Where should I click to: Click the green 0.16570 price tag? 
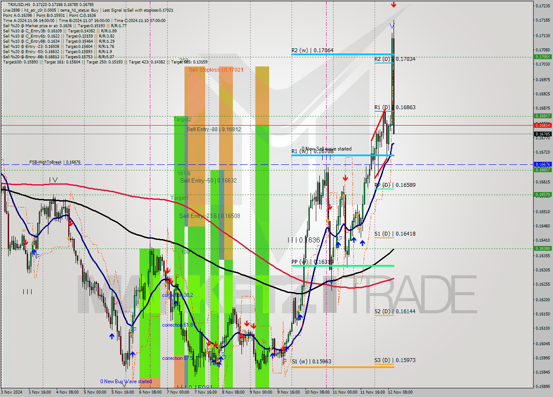pos(543,194)
